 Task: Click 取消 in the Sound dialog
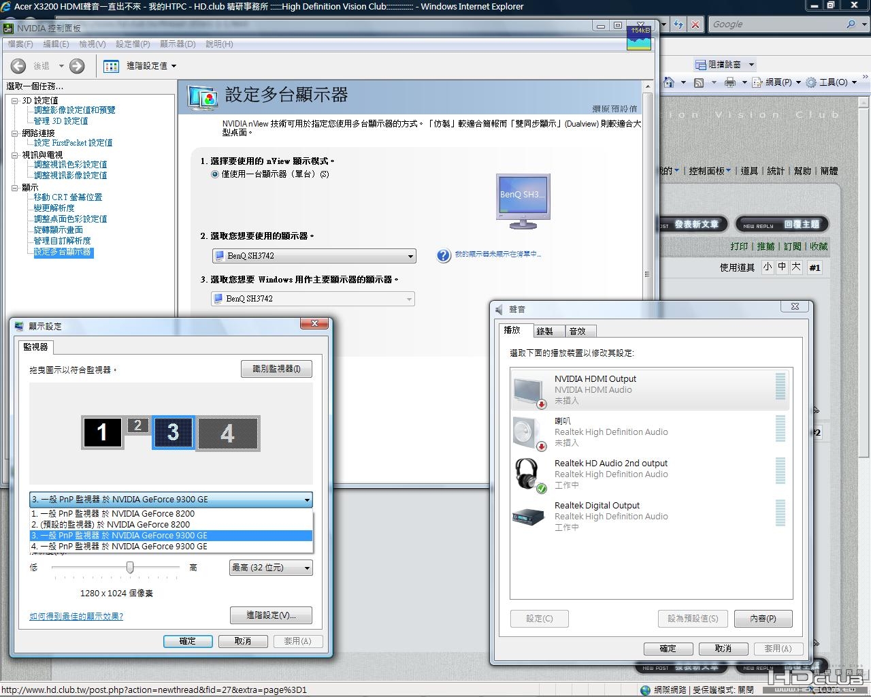tap(723, 649)
